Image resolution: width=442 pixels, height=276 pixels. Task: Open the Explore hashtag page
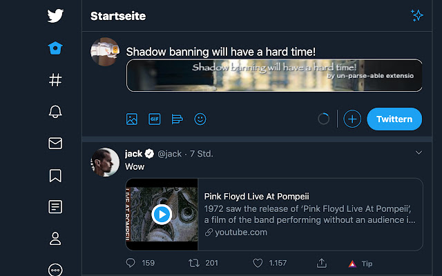pos(56,80)
